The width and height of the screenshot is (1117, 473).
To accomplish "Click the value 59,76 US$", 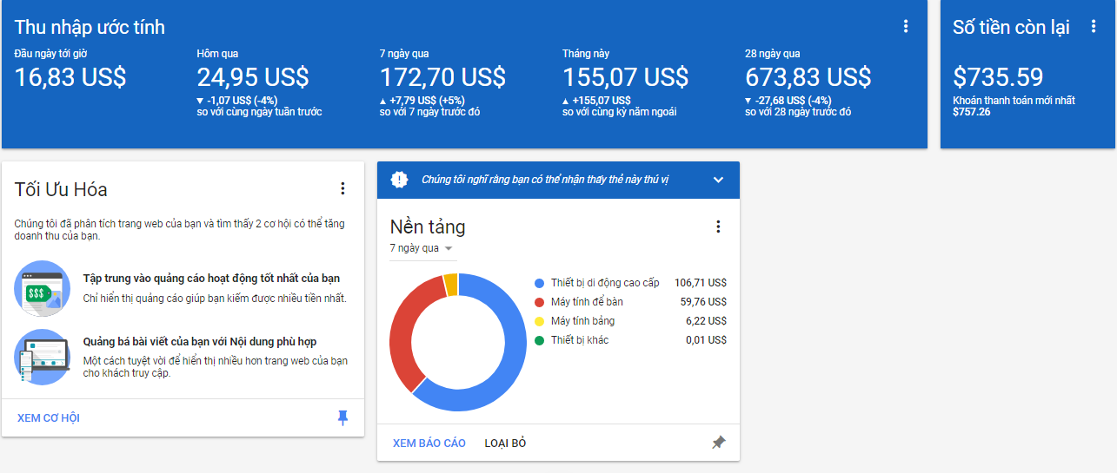I will [x=703, y=302].
